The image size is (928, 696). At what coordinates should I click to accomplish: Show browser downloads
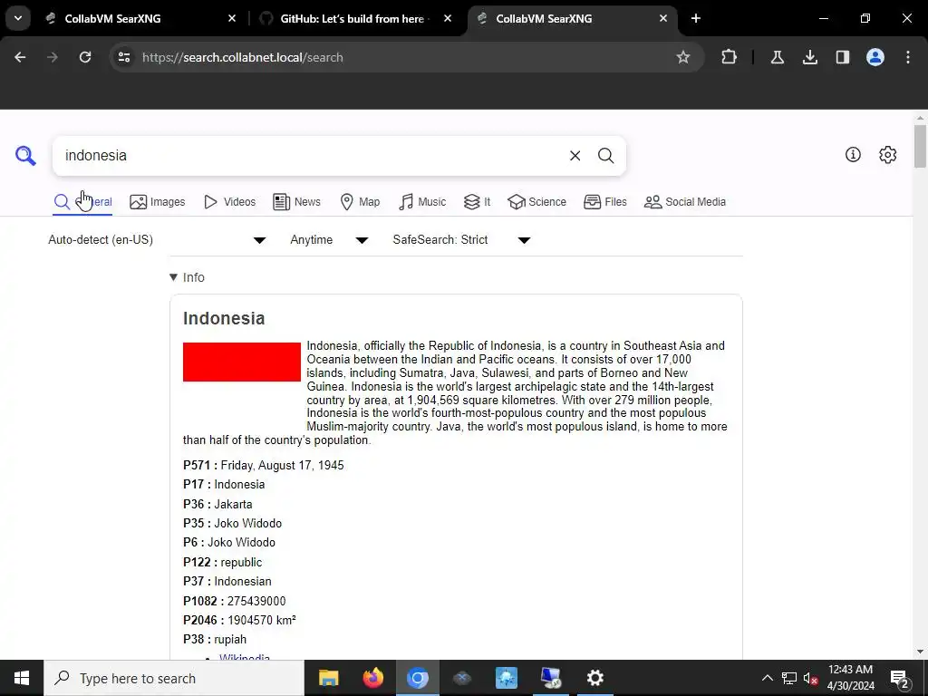(x=809, y=57)
